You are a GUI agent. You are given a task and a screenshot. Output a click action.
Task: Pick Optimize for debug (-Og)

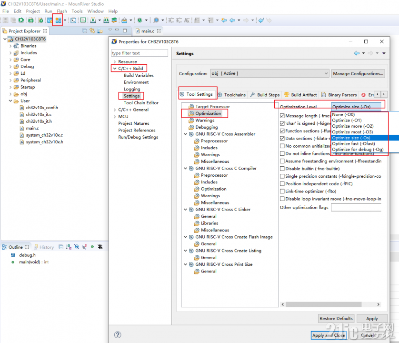358,150
